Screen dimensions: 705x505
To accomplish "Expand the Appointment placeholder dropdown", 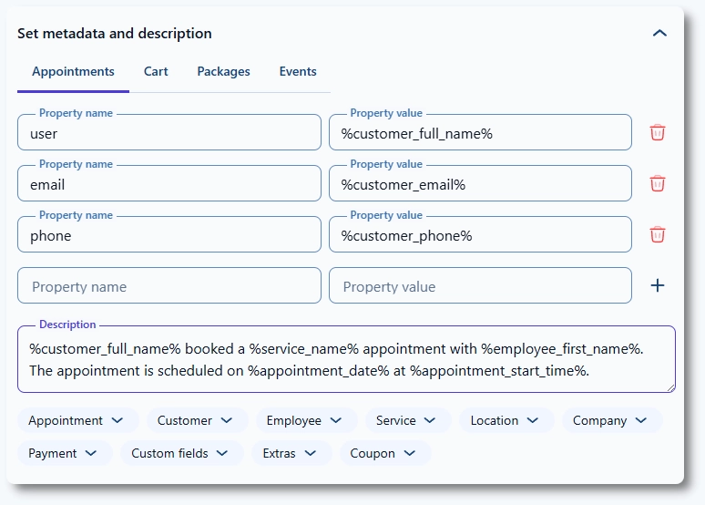I will (x=77, y=420).
